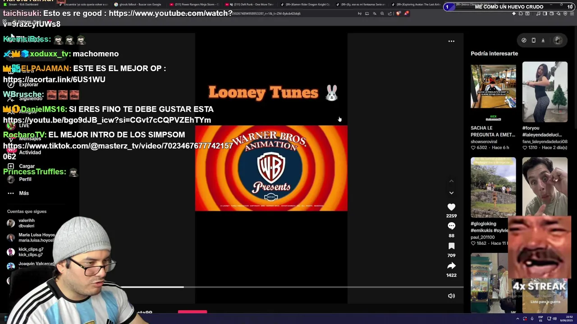The image size is (577, 324).
Task: Open ESP language switcher in taskbar
Action: point(540,319)
